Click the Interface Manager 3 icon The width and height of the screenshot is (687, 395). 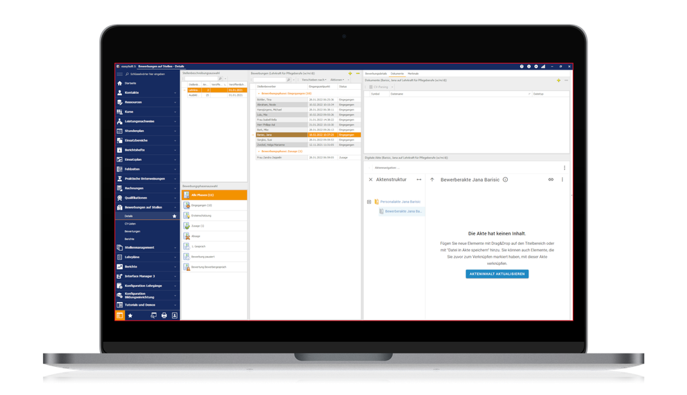(119, 276)
